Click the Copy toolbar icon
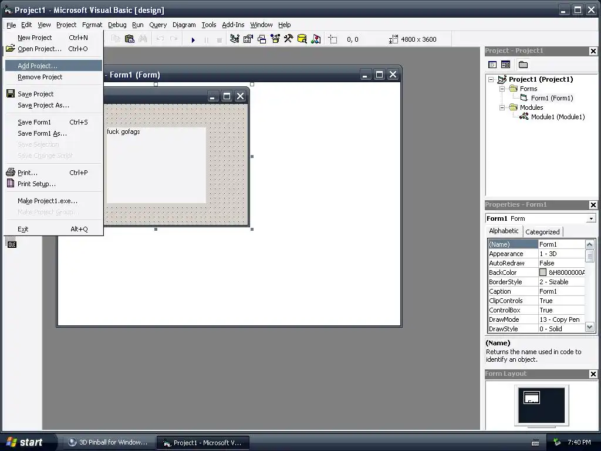Image resolution: width=601 pixels, height=451 pixels. coord(116,39)
